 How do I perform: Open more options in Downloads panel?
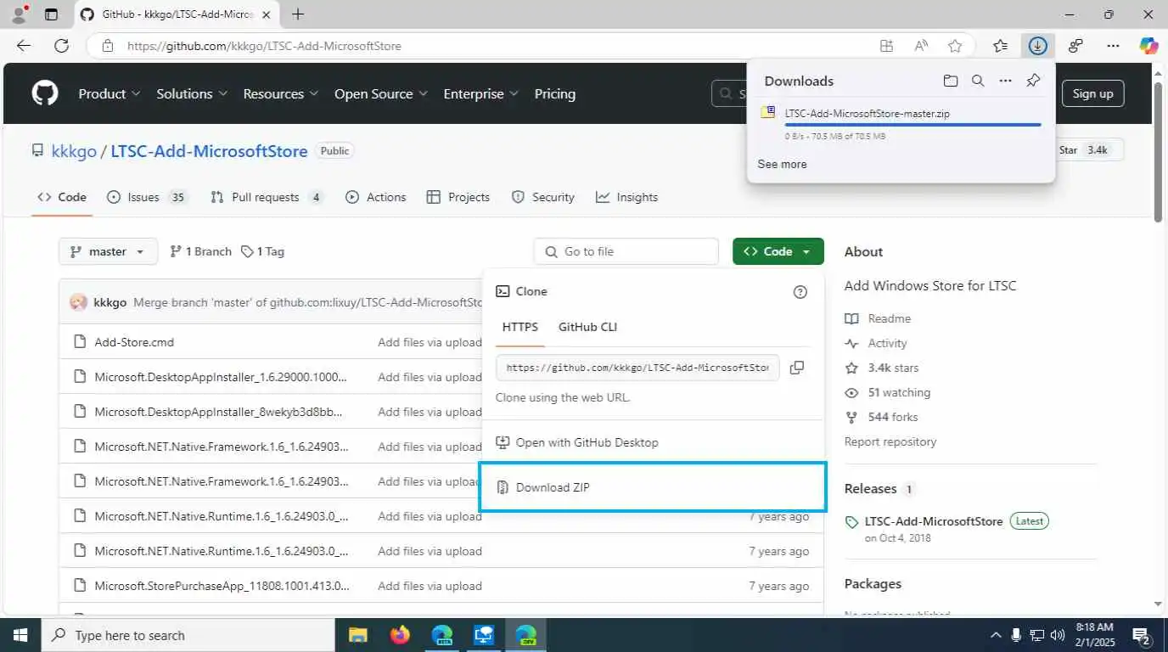pyautogui.click(x=1006, y=81)
